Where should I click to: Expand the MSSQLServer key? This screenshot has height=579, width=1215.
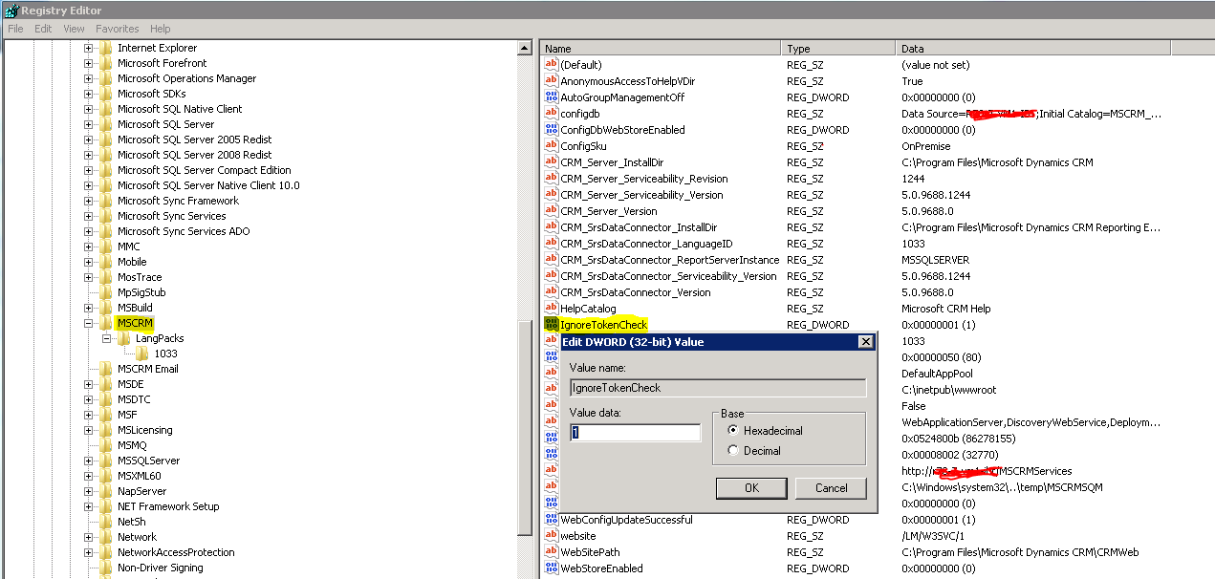[89, 461]
